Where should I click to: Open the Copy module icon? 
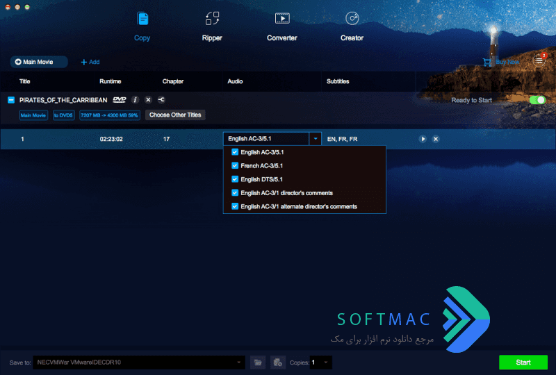(x=142, y=19)
